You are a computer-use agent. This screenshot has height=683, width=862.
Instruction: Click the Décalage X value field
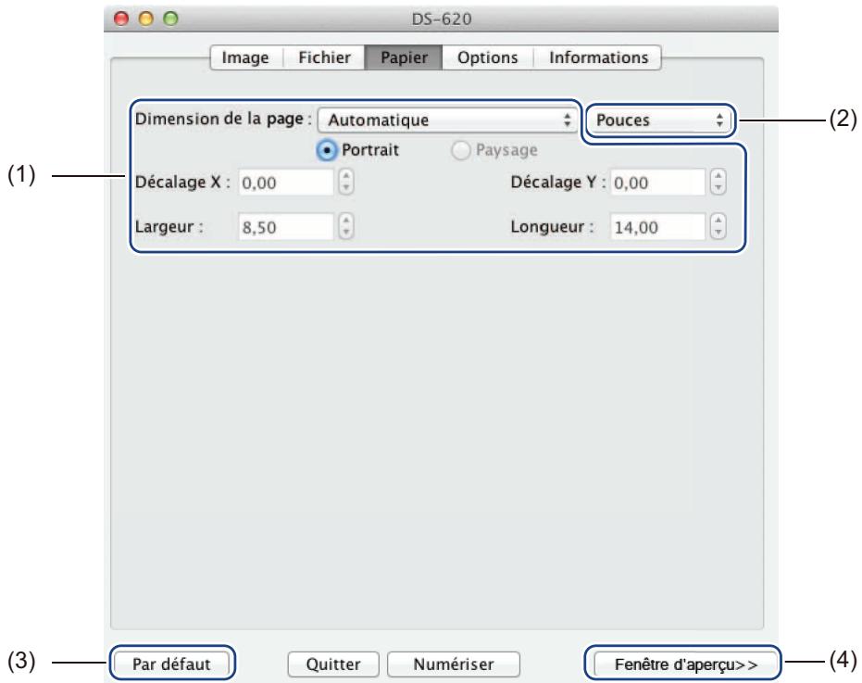pyautogui.click(x=286, y=183)
